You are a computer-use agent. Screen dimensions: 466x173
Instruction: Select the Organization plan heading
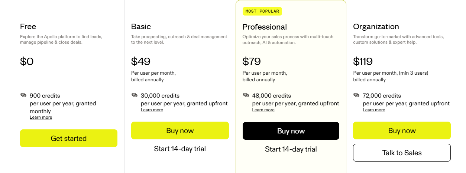coord(376,27)
